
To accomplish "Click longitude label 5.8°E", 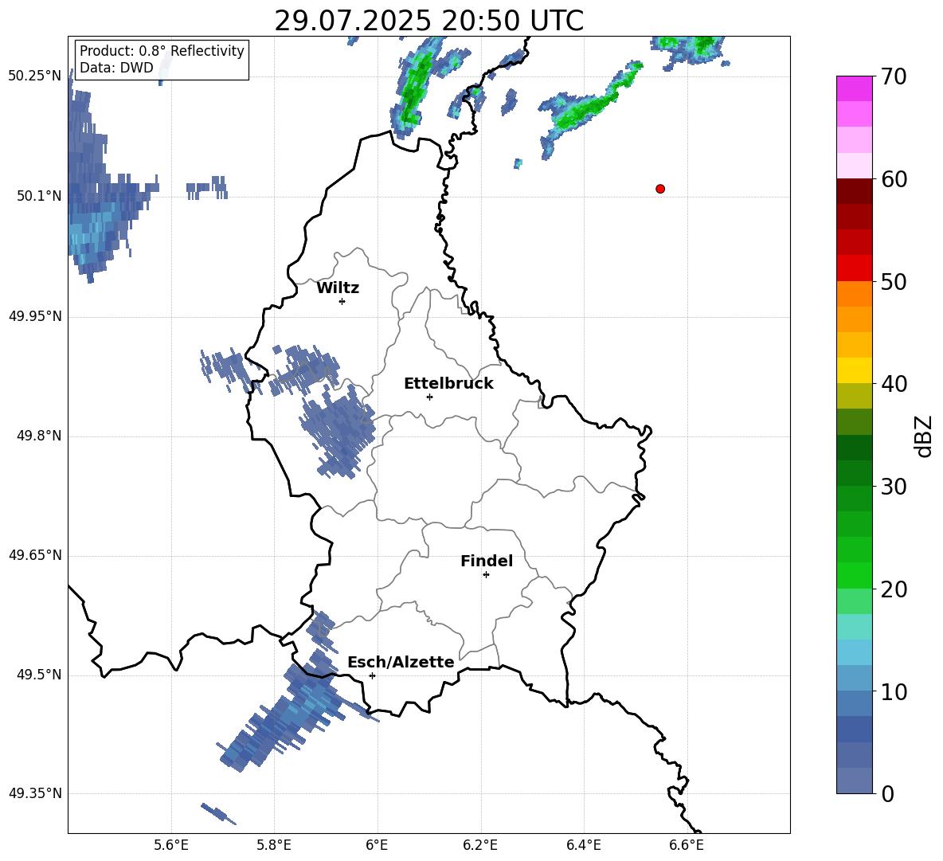I will pyautogui.click(x=274, y=845).
